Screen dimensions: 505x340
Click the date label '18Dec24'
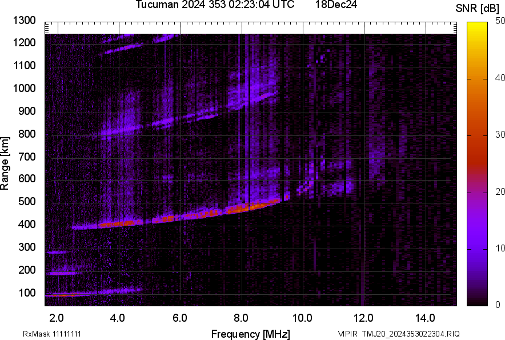336,5
